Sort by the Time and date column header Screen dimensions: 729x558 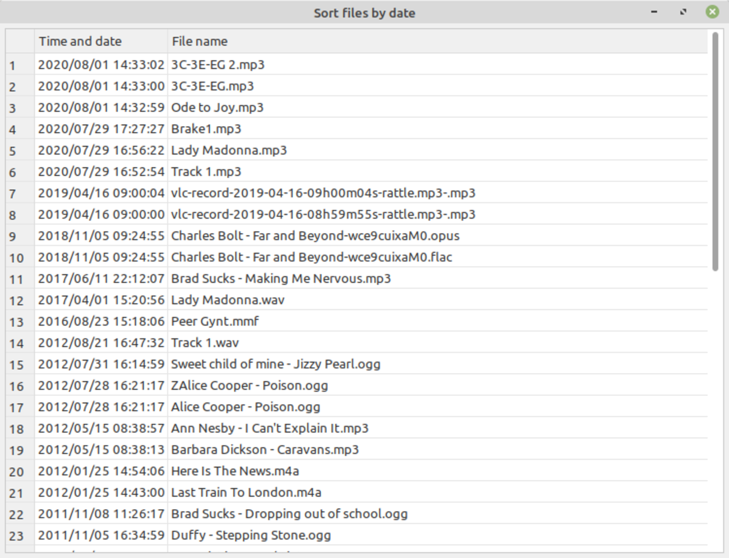pyautogui.click(x=101, y=41)
